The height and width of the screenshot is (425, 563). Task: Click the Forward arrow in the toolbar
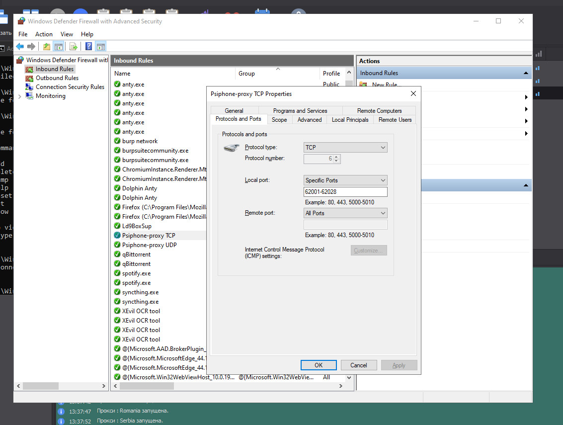[31, 47]
